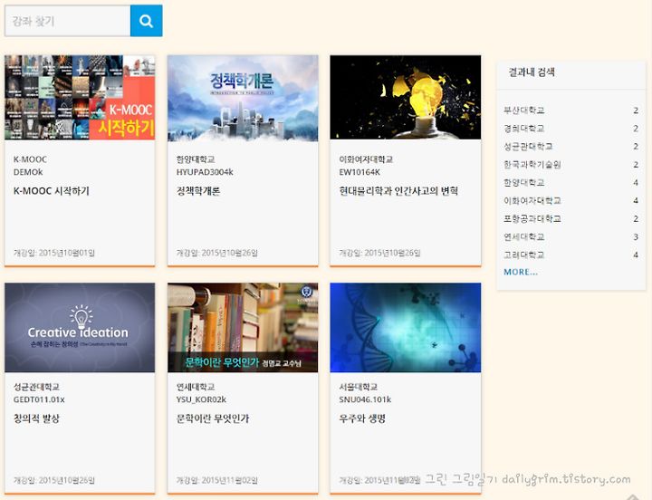Click course code SNU046.101k
This screenshot has width=652, height=500.
[x=365, y=399]
